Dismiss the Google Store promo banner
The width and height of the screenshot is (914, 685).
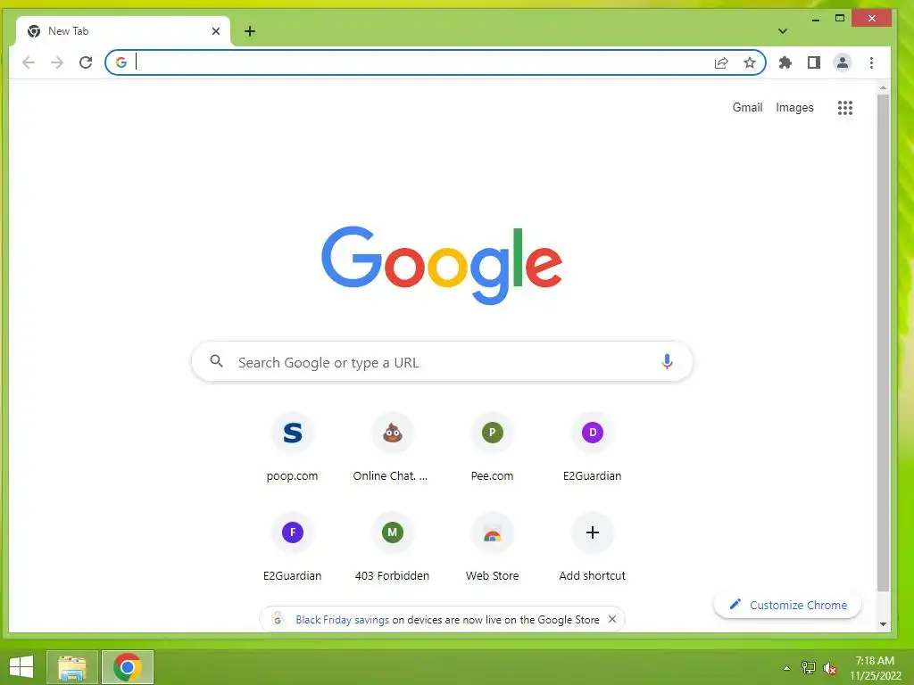[x=612, y=619]
